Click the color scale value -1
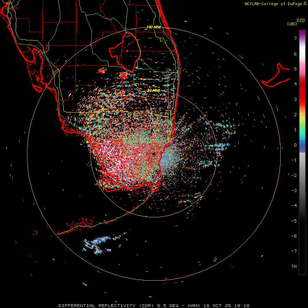Viewport: 308px width, 308px height. point(294,160)
